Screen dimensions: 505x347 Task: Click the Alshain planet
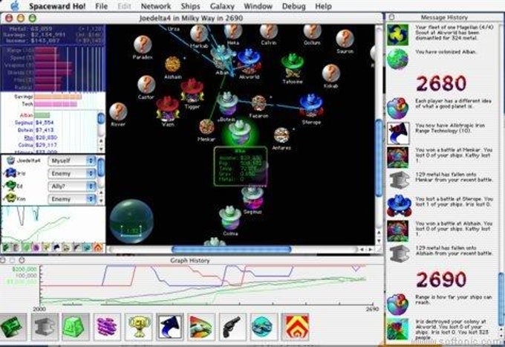(172, 65)
